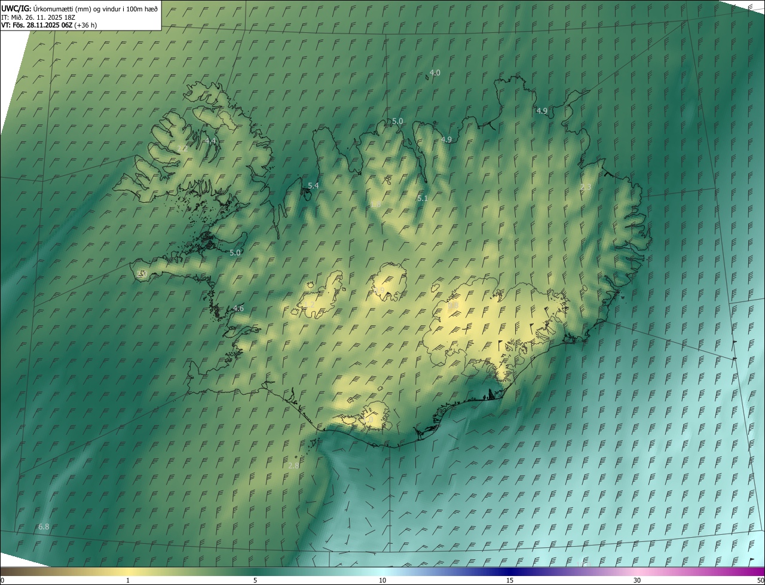This screenshot has height=585, width=765.
Task: Click the 4.0 value label on the map
Action: point(435,72)
